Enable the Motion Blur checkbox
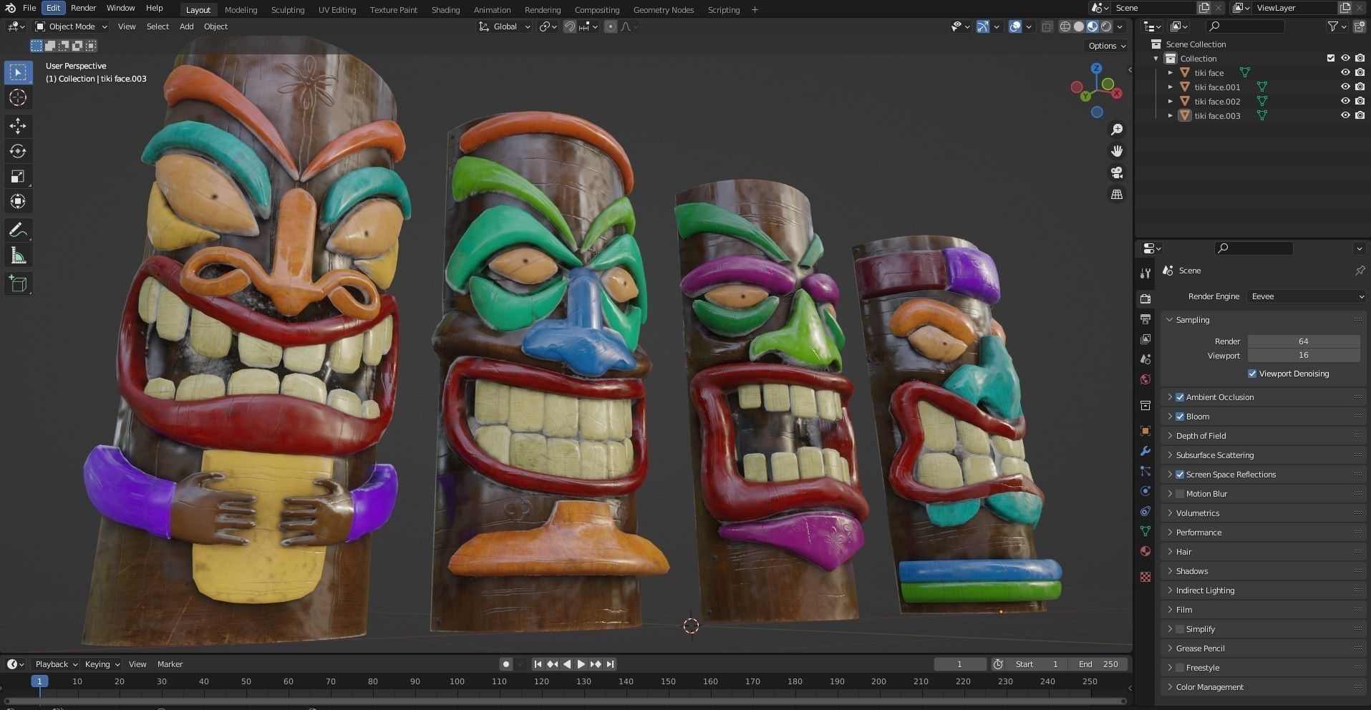The width and height of the screenshot is (1371, 710). tap(1180, 494)
